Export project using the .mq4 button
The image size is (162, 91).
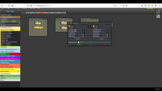[8, 11]
